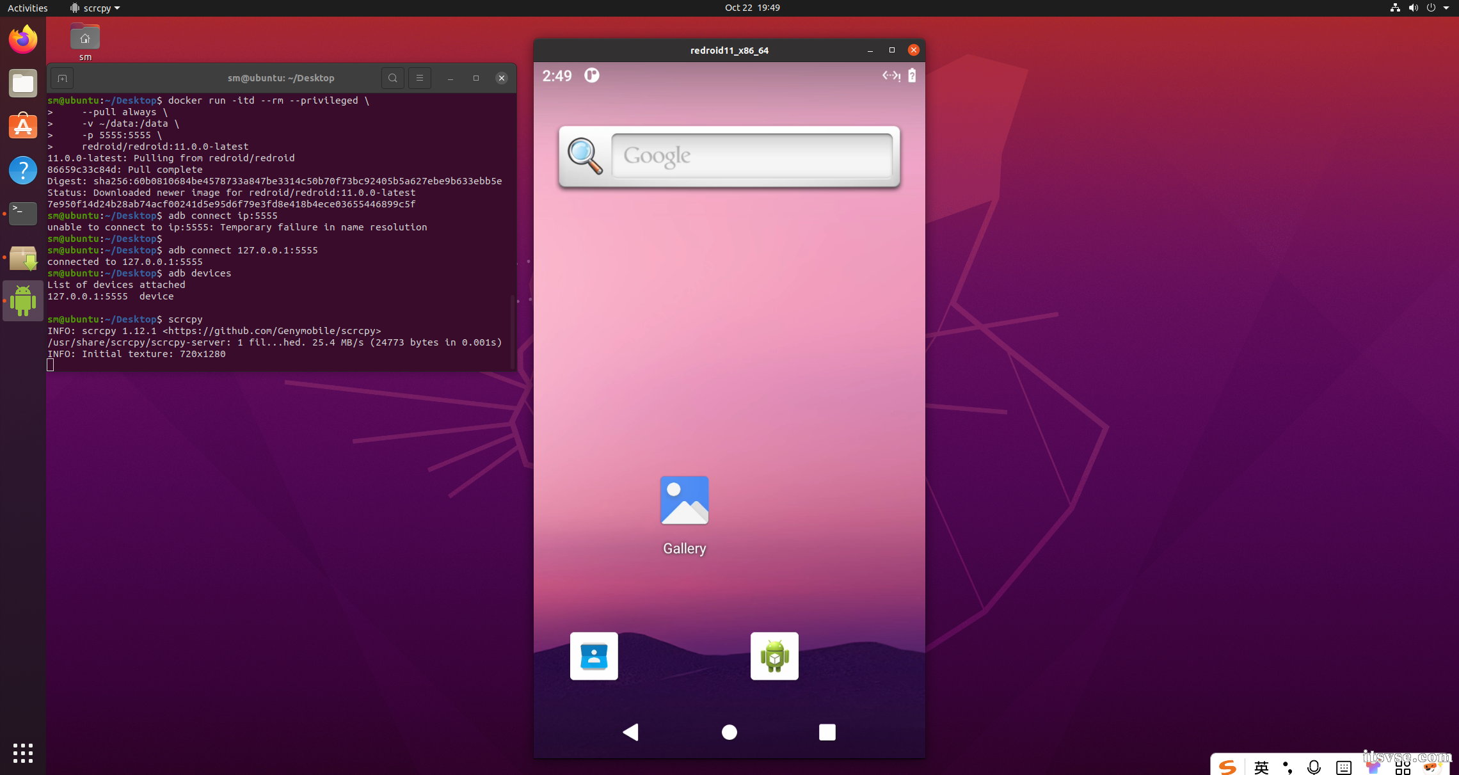Open the Gallery app icon
Image resolution: width=1459 pixels, height=775 pixels.
[x=684, y=501]
